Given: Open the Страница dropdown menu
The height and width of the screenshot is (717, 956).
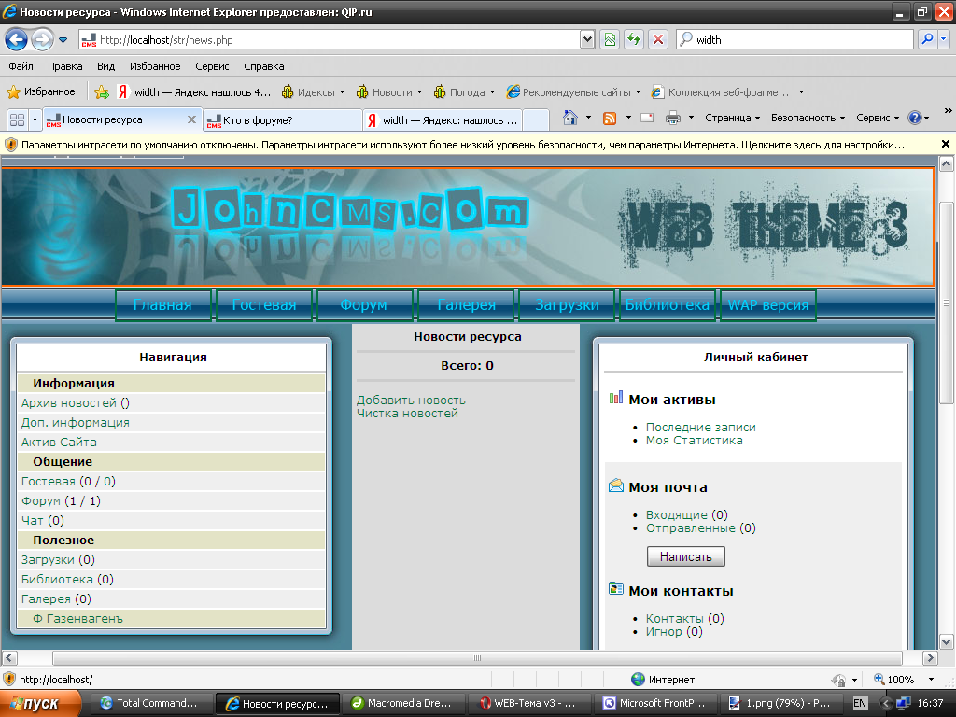Looking at the screenshot, I should (x=733, y=118).
